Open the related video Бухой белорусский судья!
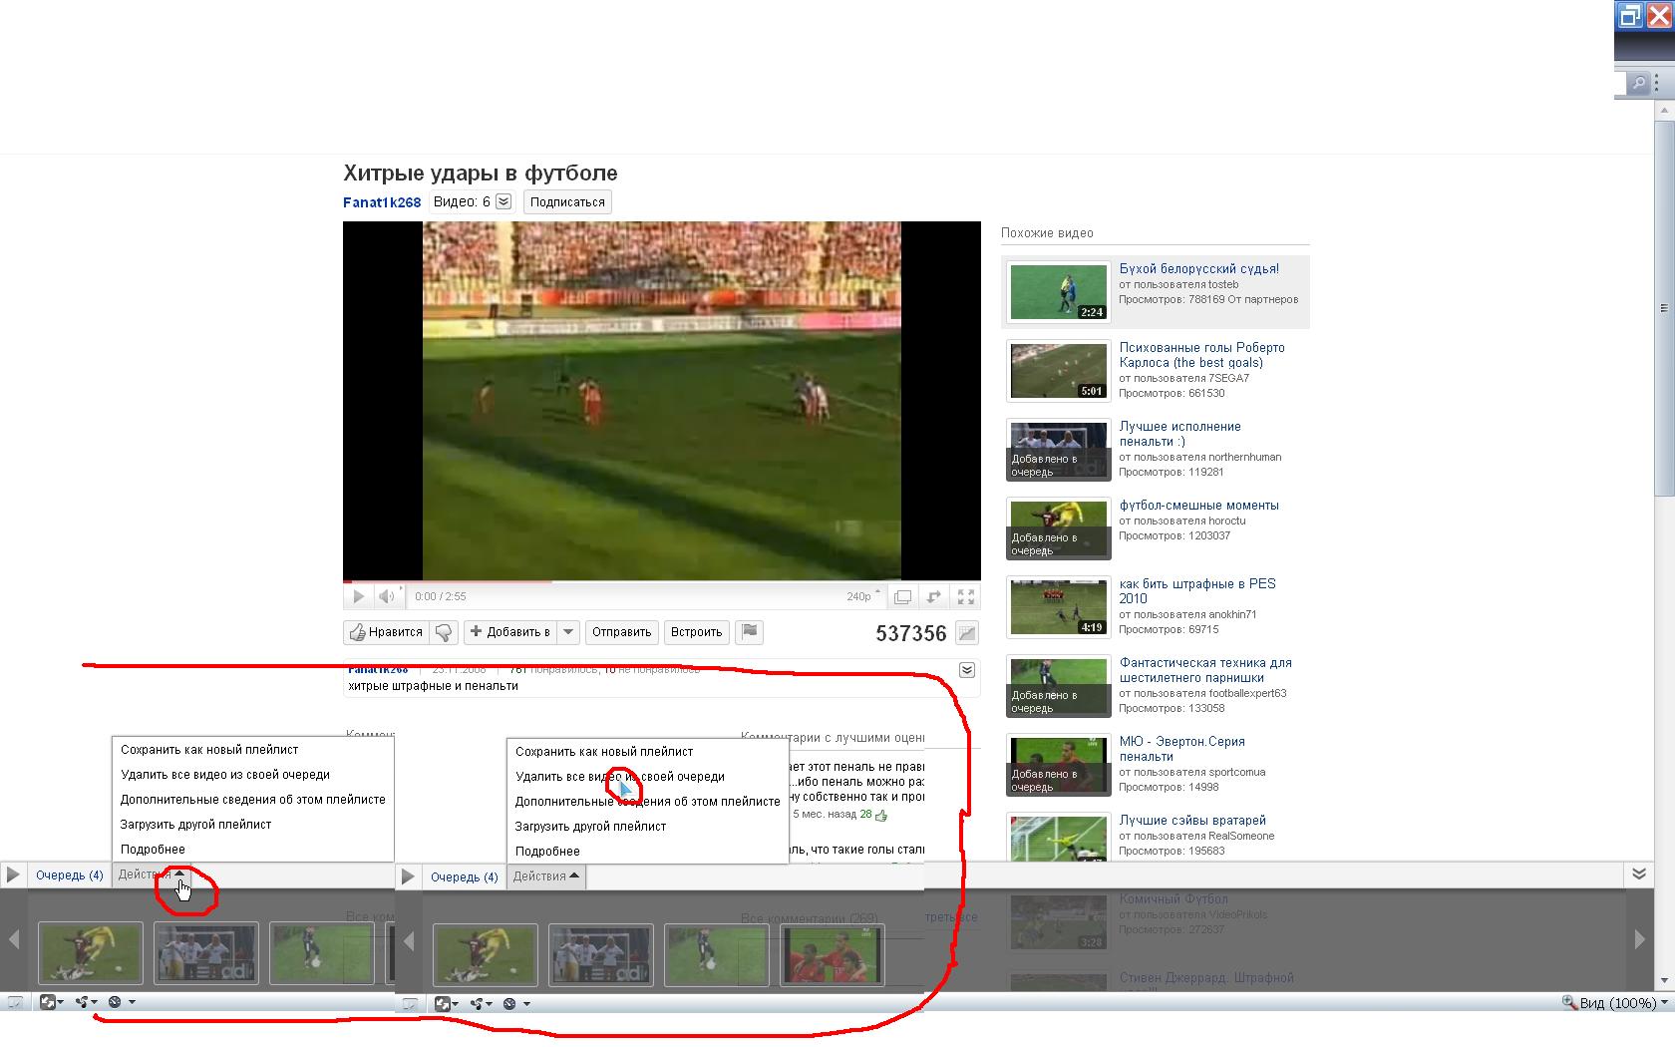The height and width of the screenshot is (1047, 1675). (x=1198, y=269)
